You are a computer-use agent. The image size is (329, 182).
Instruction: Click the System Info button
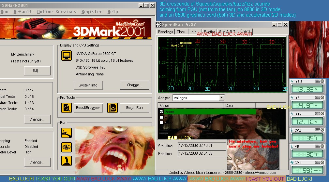coord(88,85)
